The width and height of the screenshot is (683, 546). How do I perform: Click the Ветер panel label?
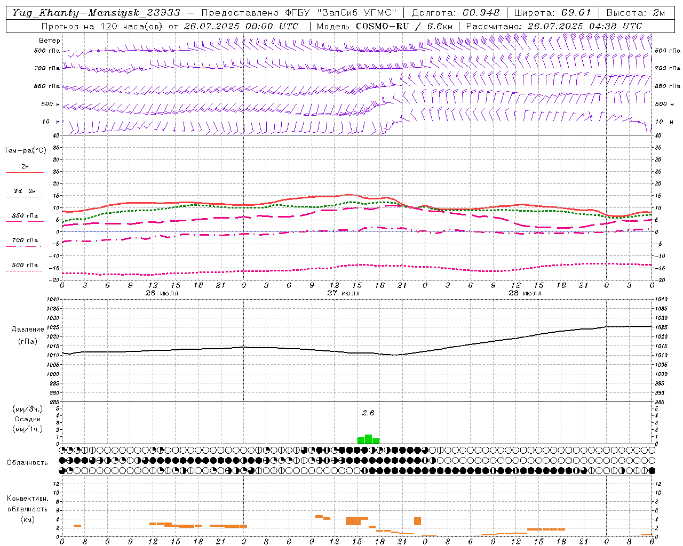pos(50,41)
